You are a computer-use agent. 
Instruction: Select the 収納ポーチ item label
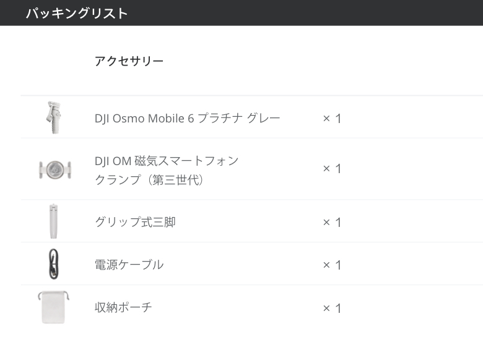pyautogui.click(x=123, y=307)
